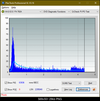100x101 pixels.
Task: Enable the Logarithmic checkbox
Action: click(x=48, y=89)
